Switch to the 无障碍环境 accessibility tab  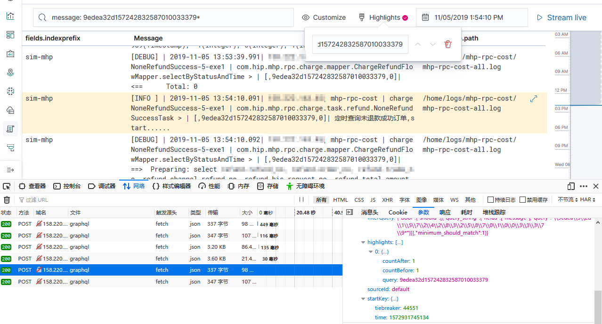(305, 186)
